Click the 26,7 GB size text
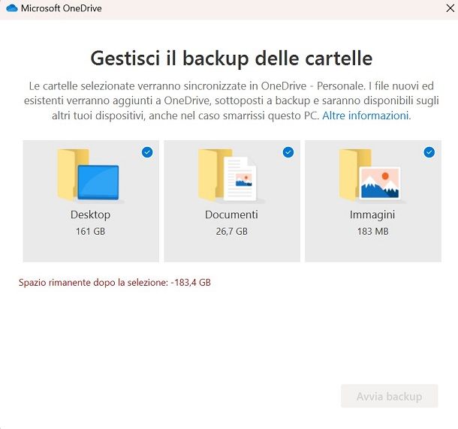Image resolution: width=458 pixels, height=429 pixels. click(231, 232)
